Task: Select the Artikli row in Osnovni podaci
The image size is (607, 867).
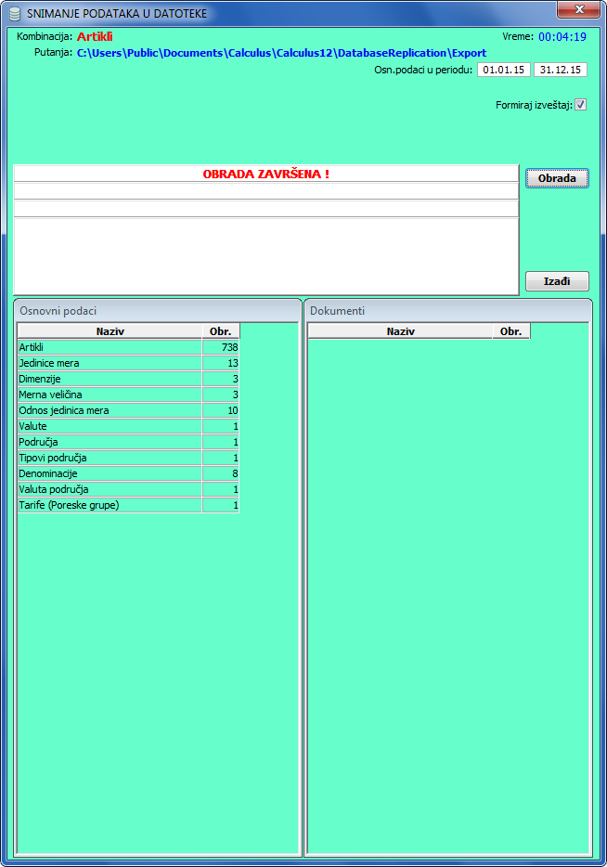Action: click(x=110, y=347)
